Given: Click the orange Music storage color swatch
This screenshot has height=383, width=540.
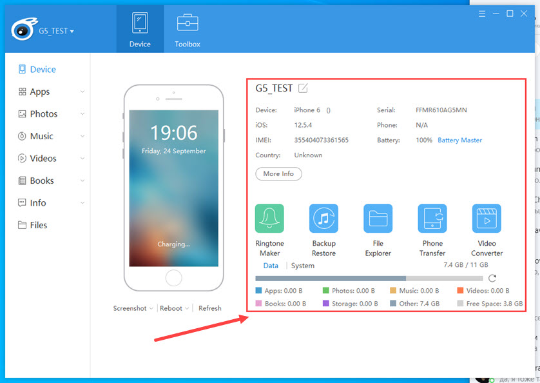Looking at the screenshot, I should [393, 290].
